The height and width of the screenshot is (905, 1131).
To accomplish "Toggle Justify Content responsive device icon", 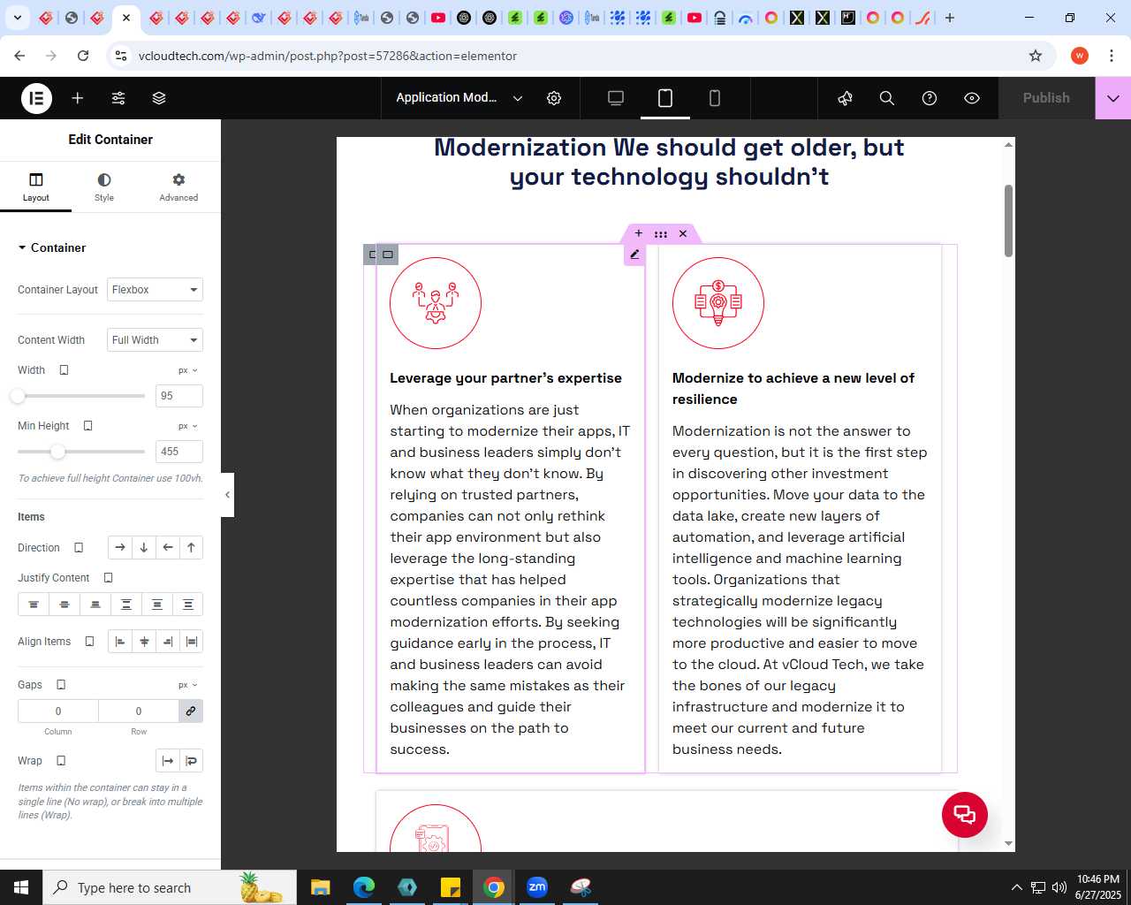I will (108, 578).
